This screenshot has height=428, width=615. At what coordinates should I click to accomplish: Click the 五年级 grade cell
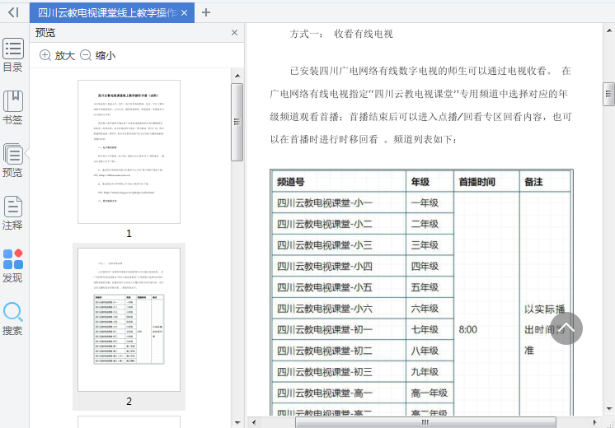pos(430,287)
